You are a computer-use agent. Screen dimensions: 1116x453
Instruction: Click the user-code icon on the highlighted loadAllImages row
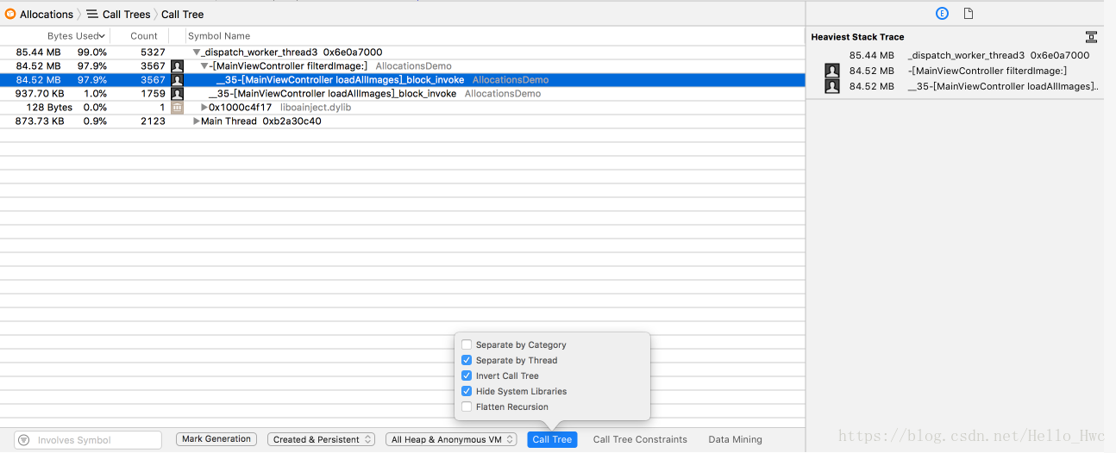coord(177,80)
